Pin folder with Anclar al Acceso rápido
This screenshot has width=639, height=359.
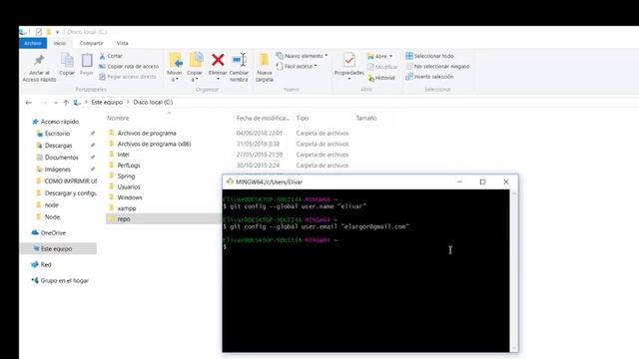[39, 68]
